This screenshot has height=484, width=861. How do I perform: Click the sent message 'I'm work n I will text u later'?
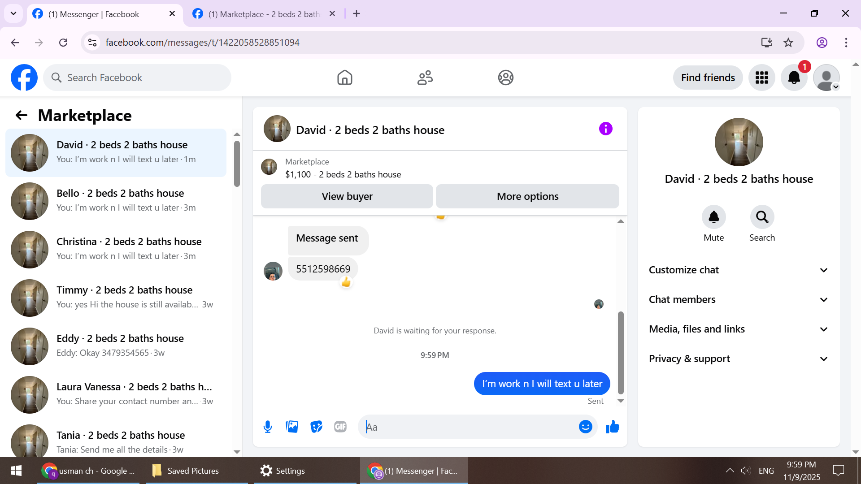coord(542,384)
